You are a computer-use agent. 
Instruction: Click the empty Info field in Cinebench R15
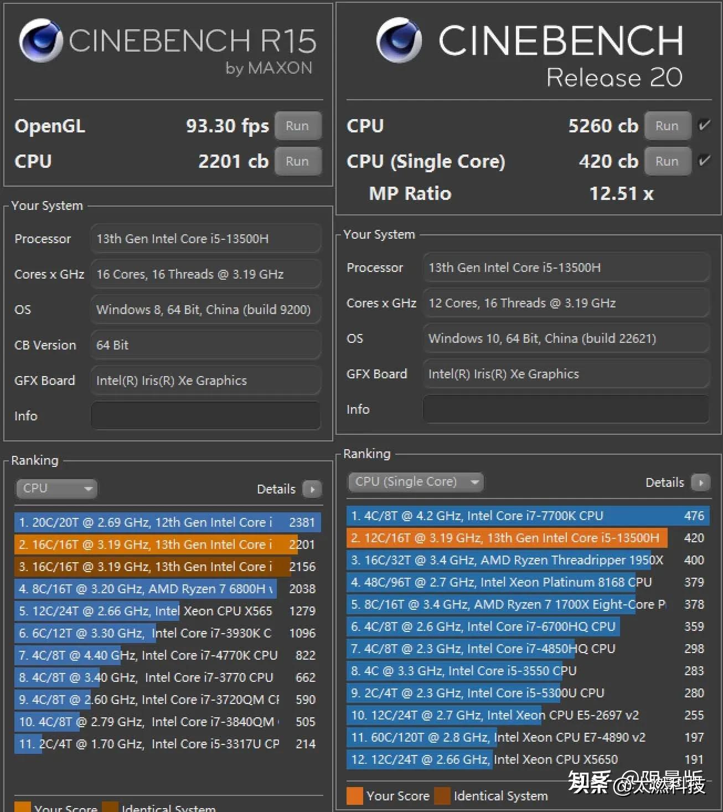(205, 416)
